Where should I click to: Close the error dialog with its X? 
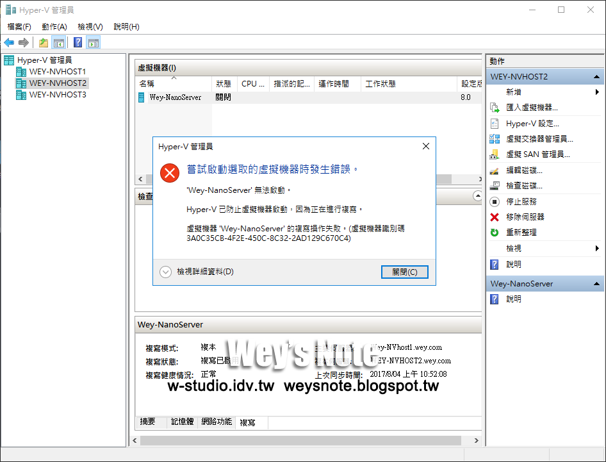click(426, 146)
